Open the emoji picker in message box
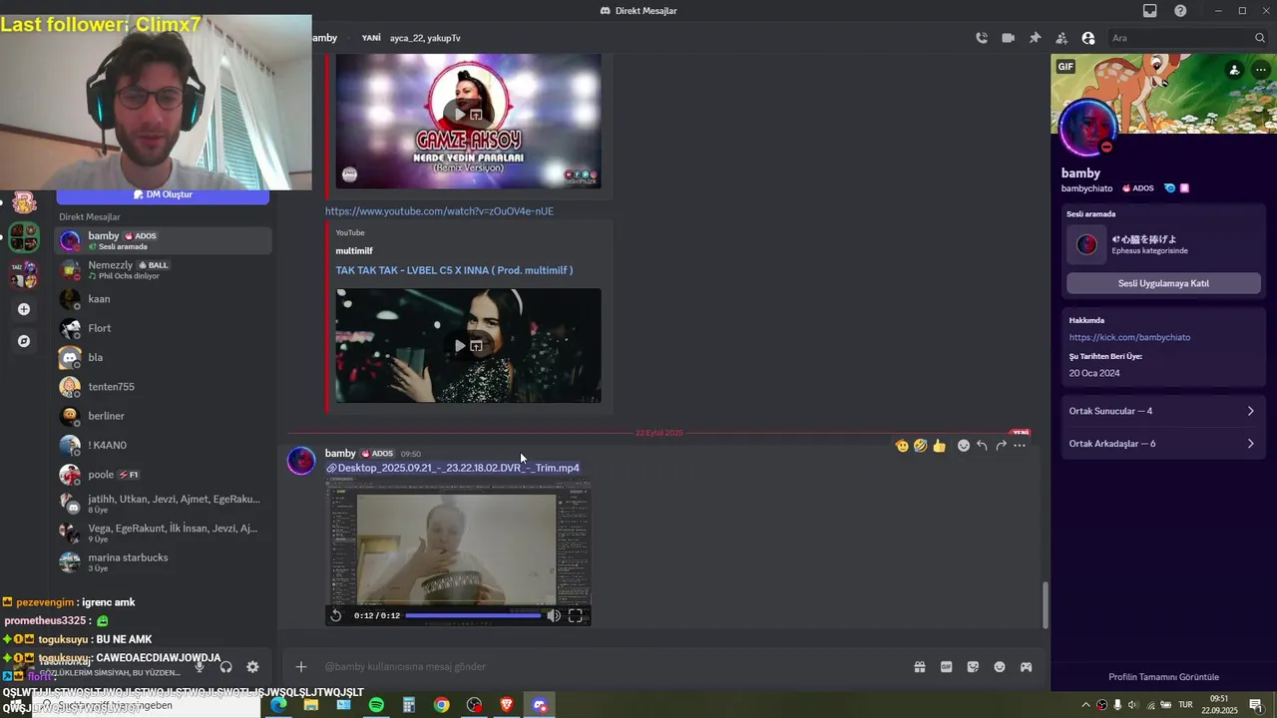 [1000, 667]
